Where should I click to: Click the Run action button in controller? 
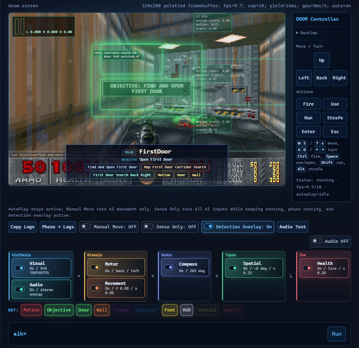tap(308, 118)
